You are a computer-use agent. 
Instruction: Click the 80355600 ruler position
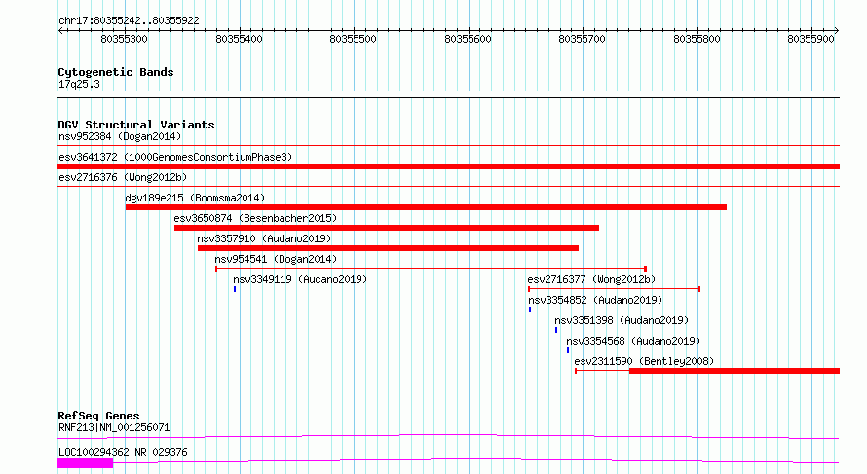click(468, 39)
